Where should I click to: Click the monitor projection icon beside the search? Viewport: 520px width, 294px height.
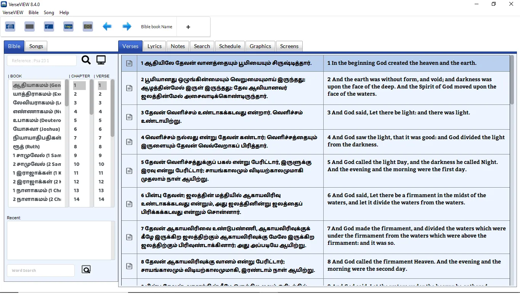tap(101, 59)
